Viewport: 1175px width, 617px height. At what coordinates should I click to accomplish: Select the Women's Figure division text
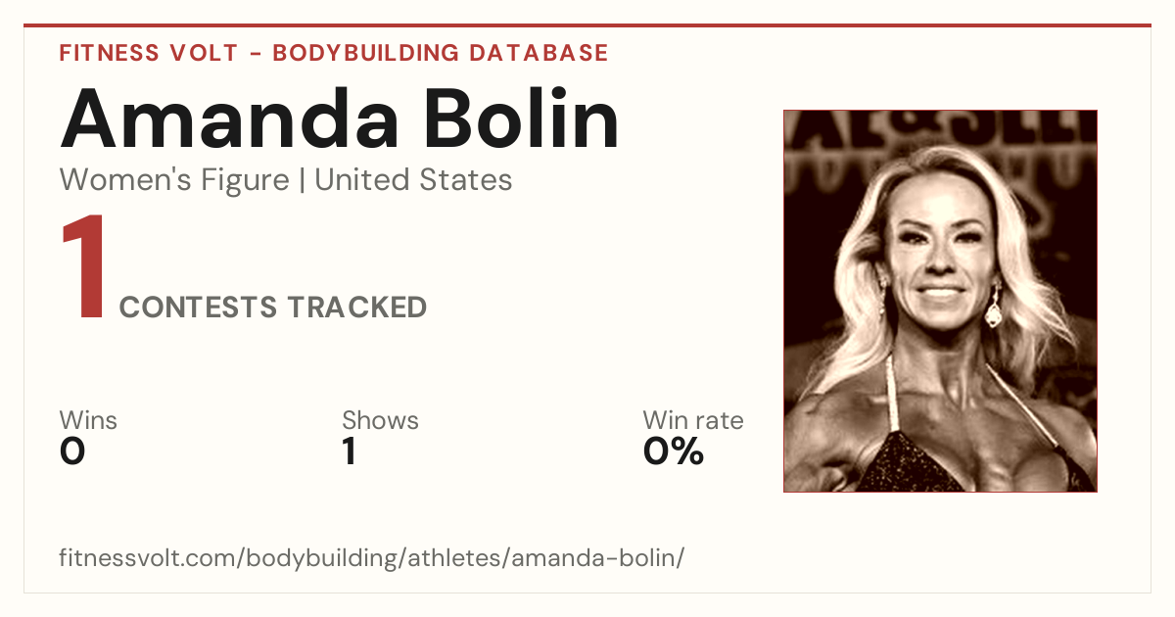pyautogui.click(x=174, y=180)
